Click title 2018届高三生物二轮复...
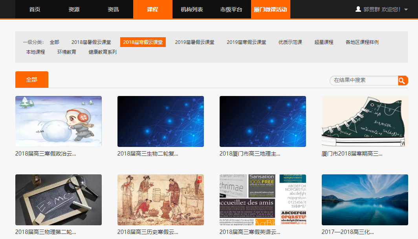 148,154
